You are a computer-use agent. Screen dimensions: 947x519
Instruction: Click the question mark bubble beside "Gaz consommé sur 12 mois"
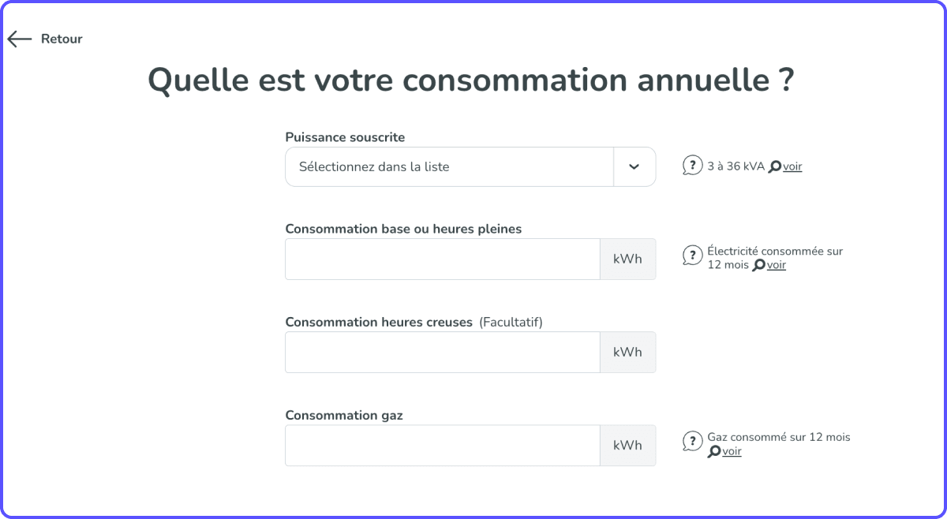pos(692,441)
